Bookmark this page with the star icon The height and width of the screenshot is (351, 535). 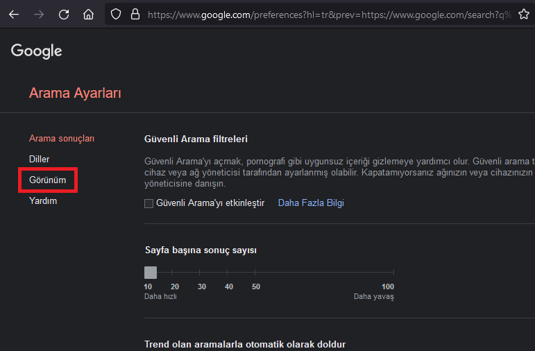coord(524,14)
